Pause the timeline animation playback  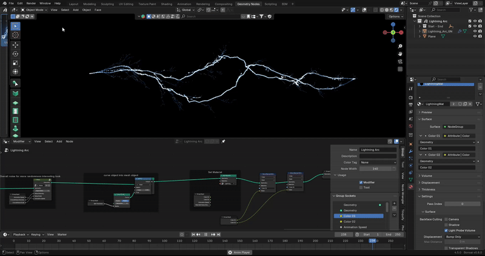pyautogui.click(x=206, y=235)
